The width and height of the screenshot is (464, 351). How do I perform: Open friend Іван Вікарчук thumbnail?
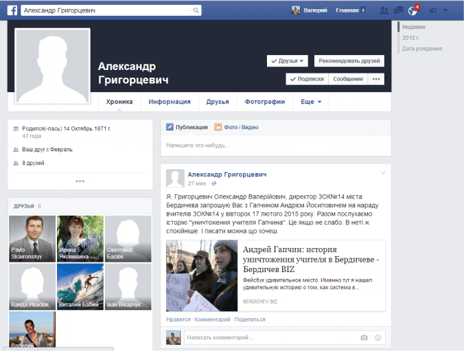[x=128, y=286]
